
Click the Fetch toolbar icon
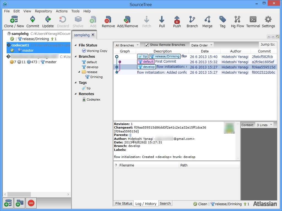coord(147,22)
